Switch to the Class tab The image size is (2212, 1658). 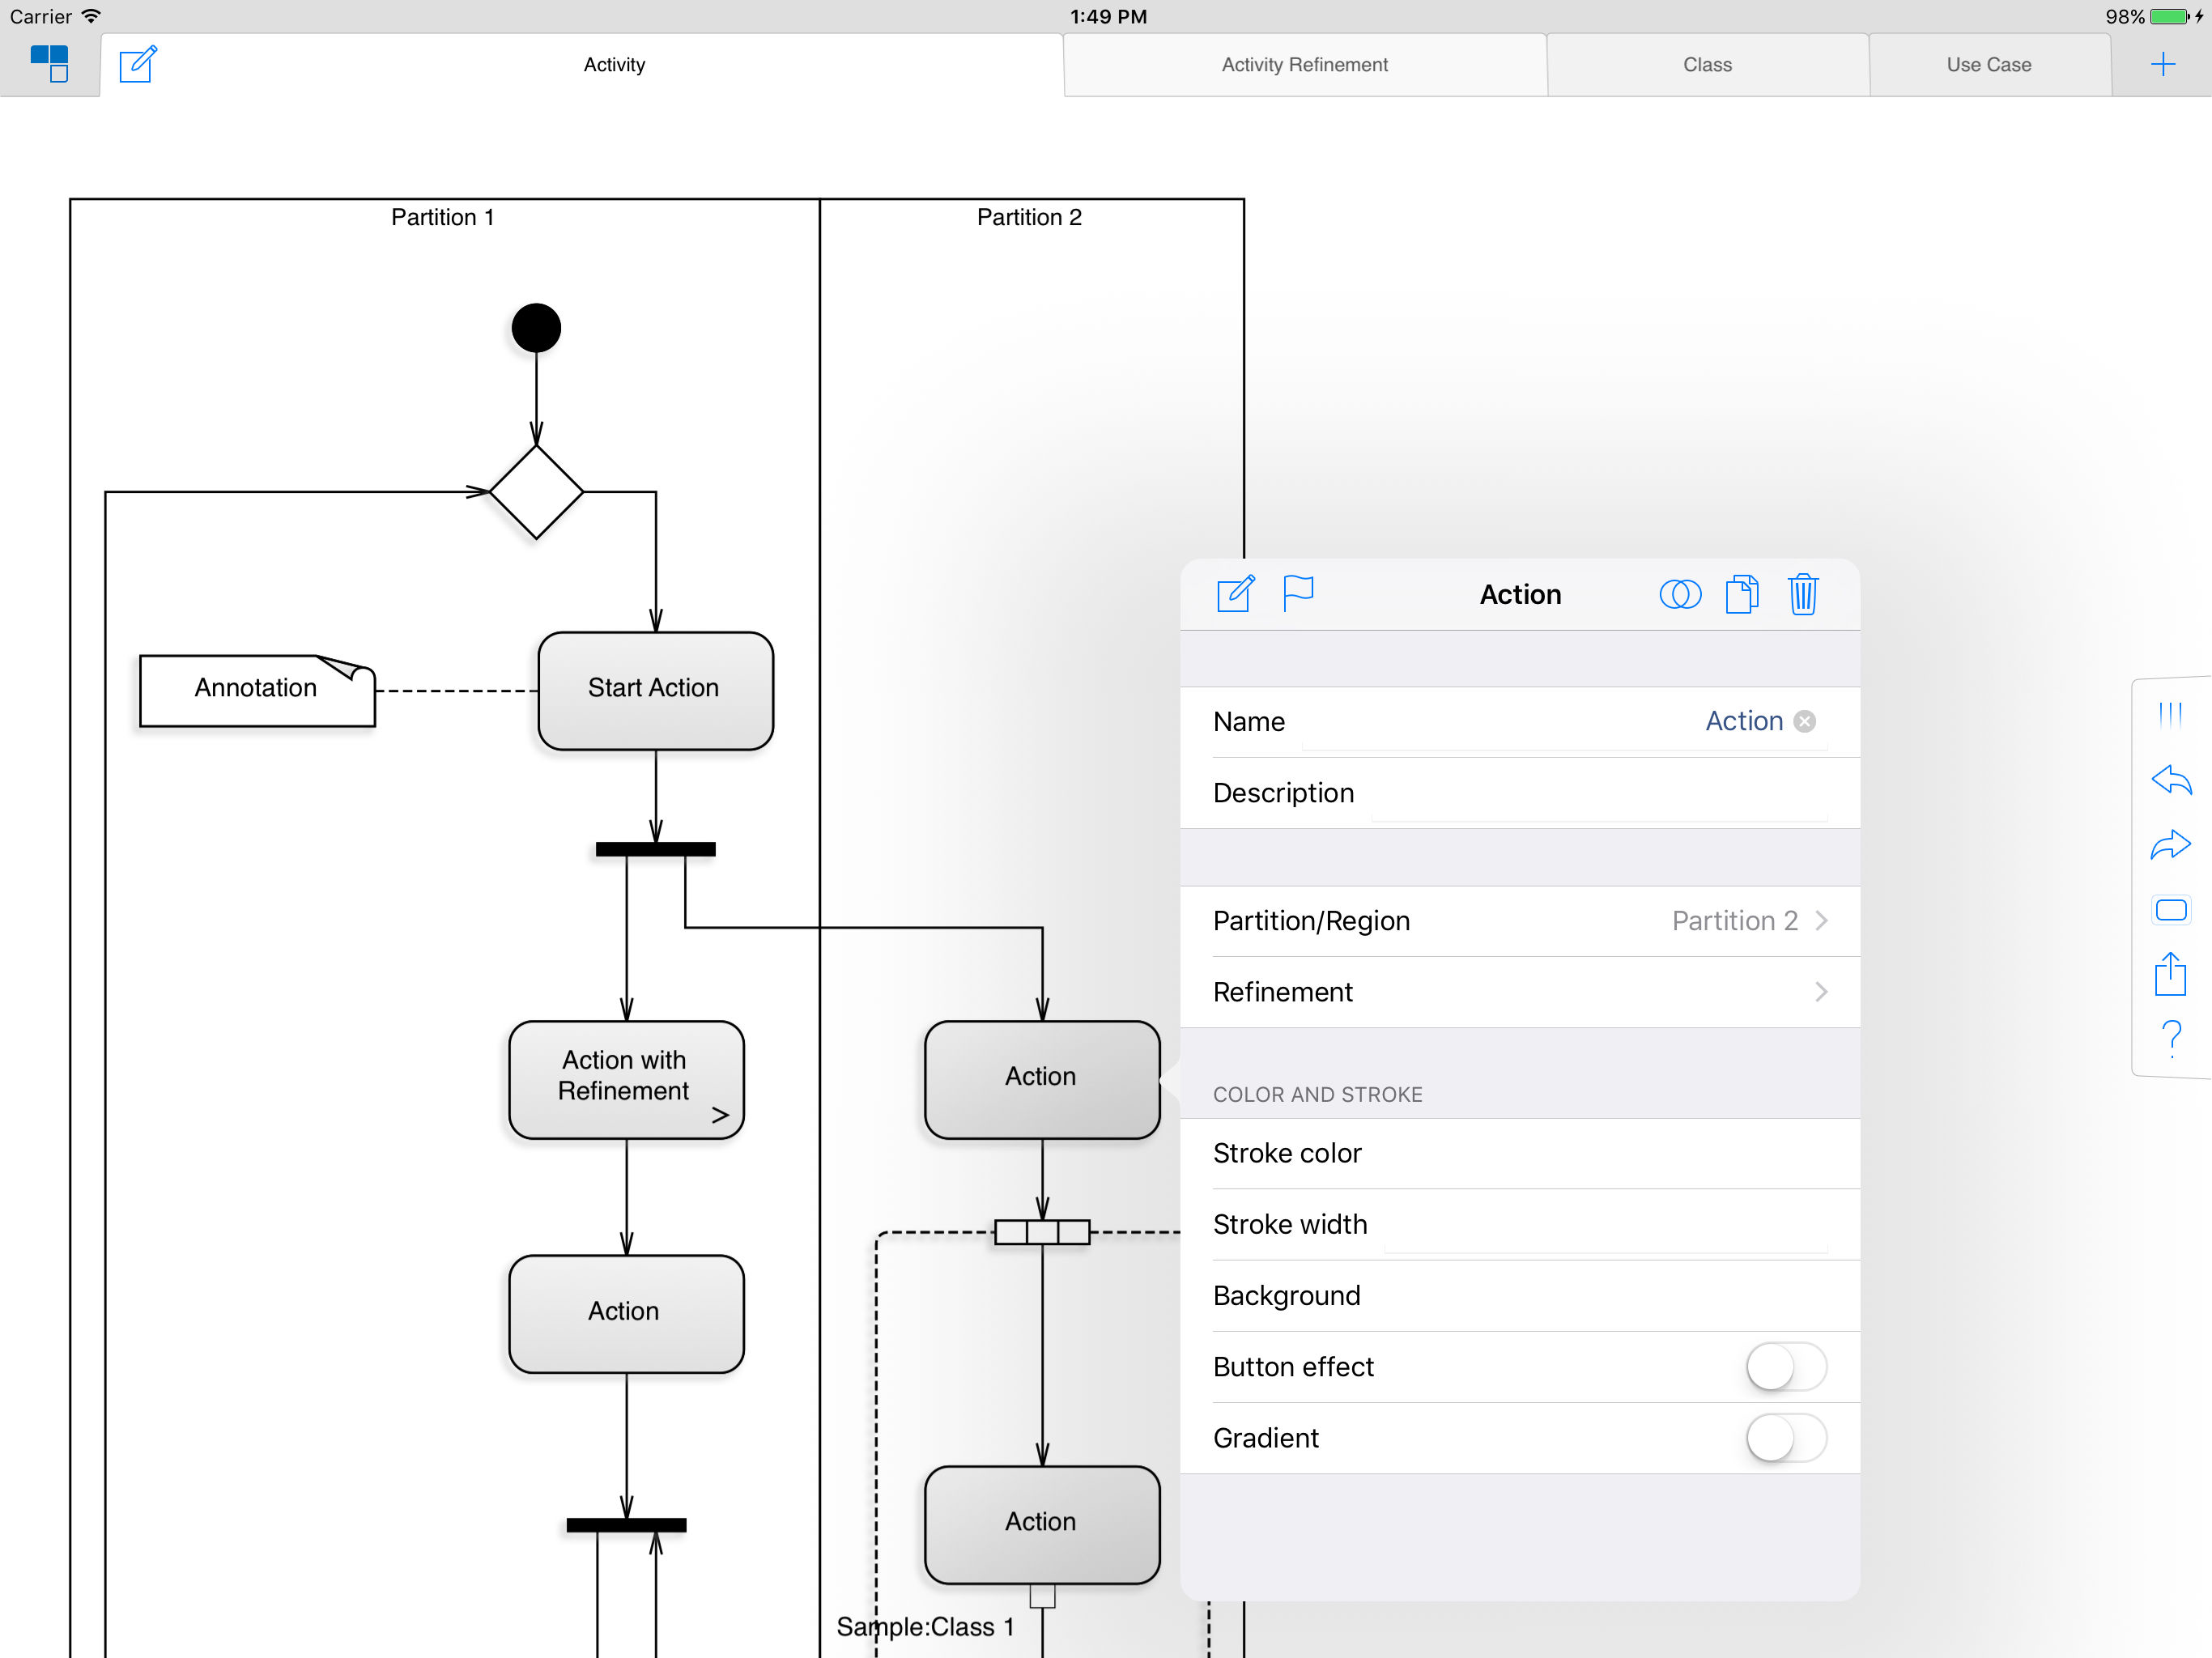coord(1707,64)
